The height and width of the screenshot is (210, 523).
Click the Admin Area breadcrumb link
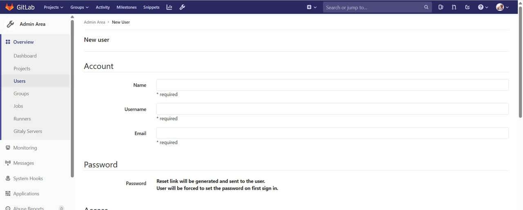pos(94,22)
